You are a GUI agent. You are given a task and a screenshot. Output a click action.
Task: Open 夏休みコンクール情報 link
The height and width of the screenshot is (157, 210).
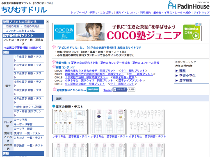pyautogui.click(x=146, y=63)
